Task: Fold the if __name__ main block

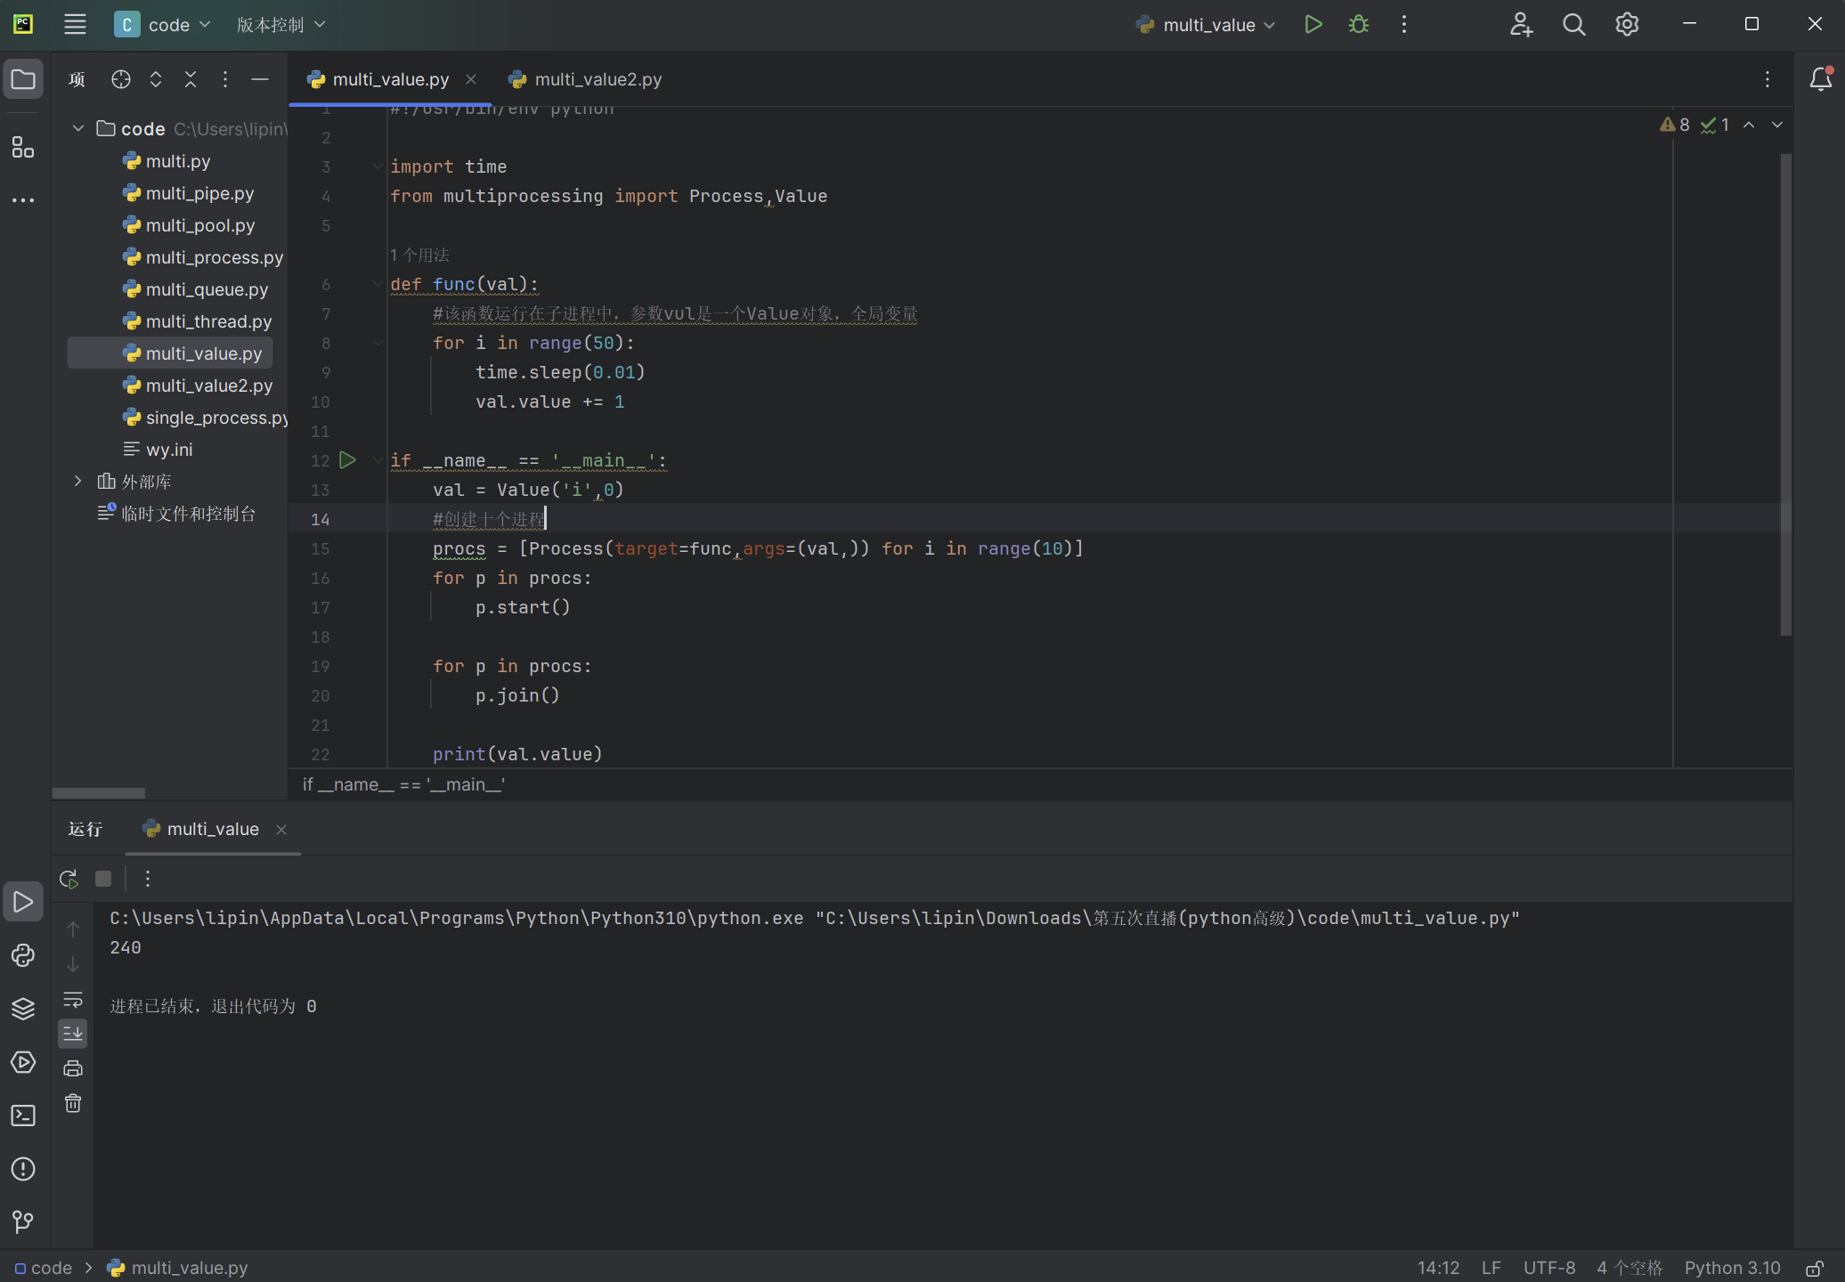Action: (378, 460)
